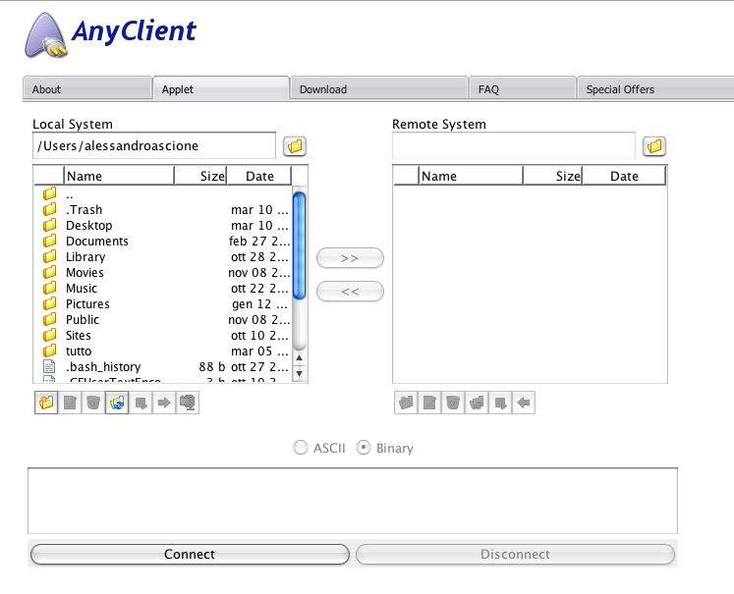Click the local refresh folder icon

tap(117, 403)
